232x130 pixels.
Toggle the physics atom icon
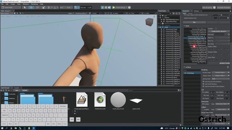pos(106,8)
